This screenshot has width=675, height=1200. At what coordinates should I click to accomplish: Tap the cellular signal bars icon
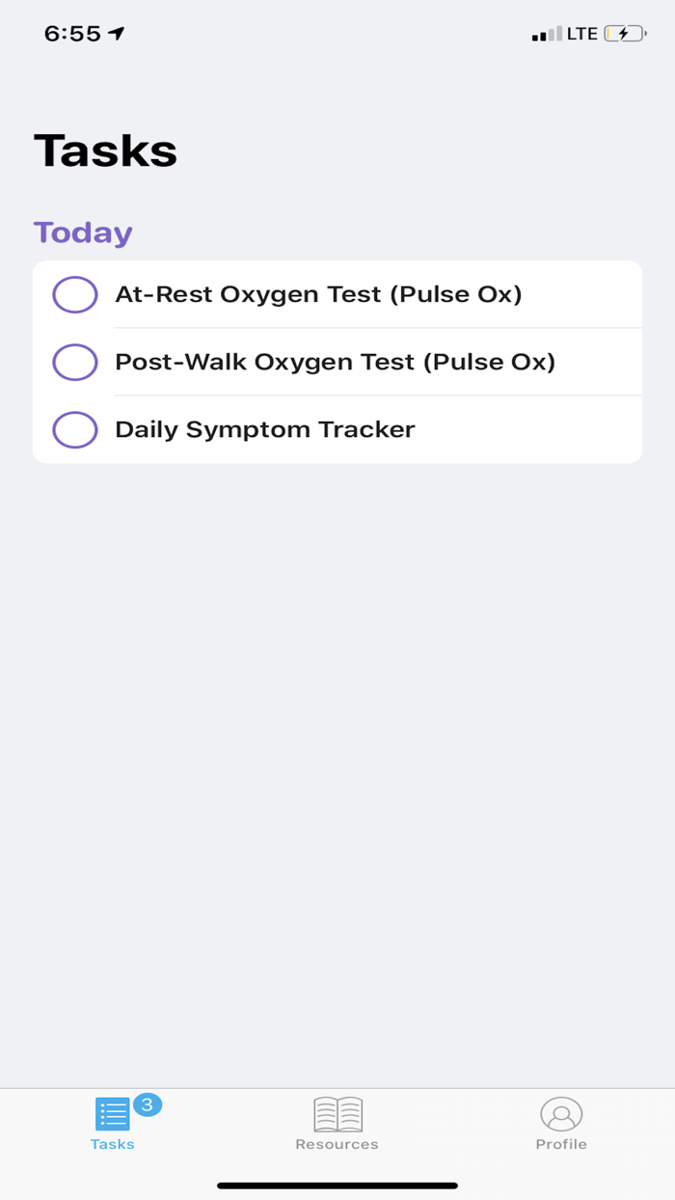click(546, 35)
